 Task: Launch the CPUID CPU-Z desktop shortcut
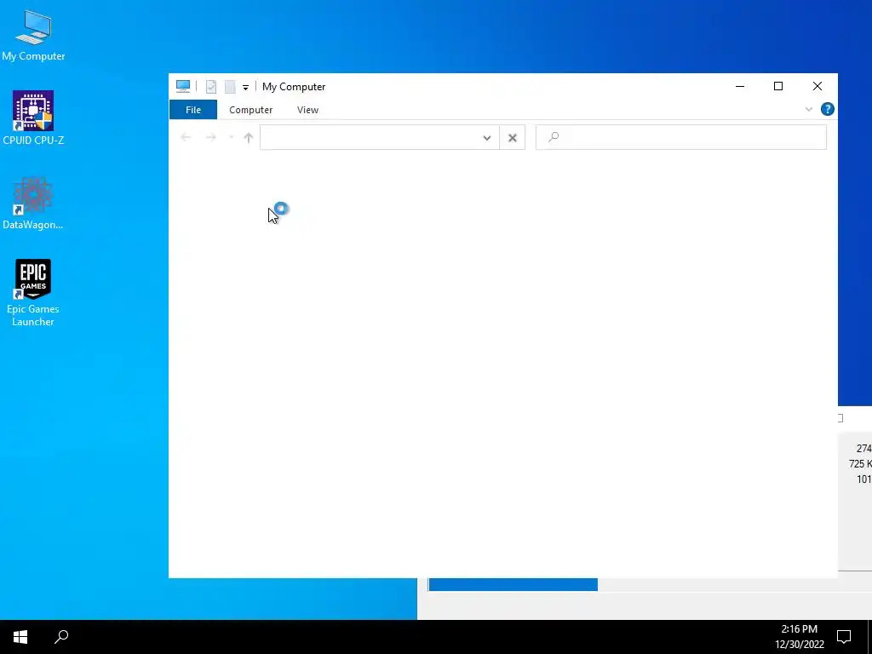pos(33,118)
